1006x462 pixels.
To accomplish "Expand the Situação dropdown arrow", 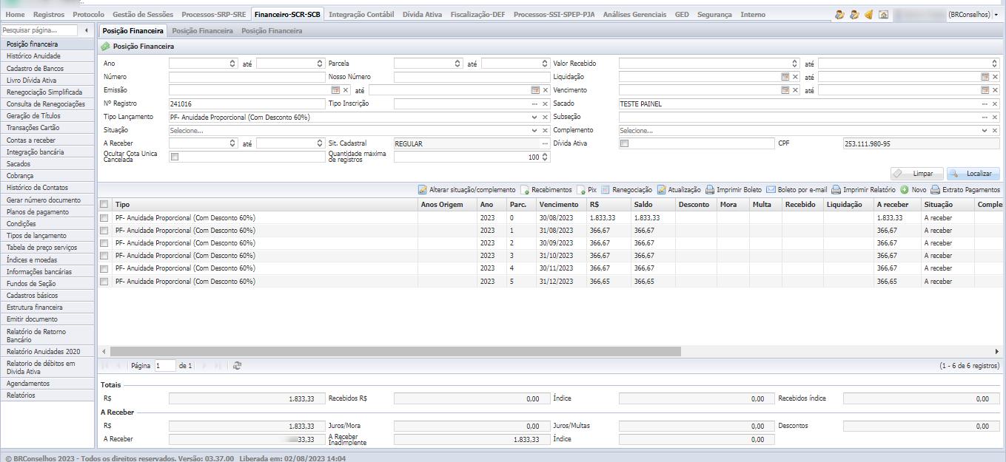I will [534, 131].
